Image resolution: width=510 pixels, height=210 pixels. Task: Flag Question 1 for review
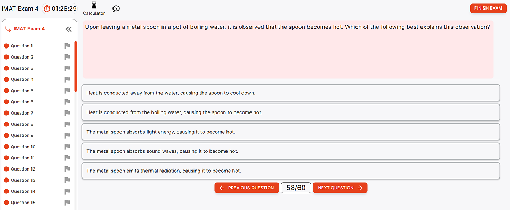tap(67, 46)
